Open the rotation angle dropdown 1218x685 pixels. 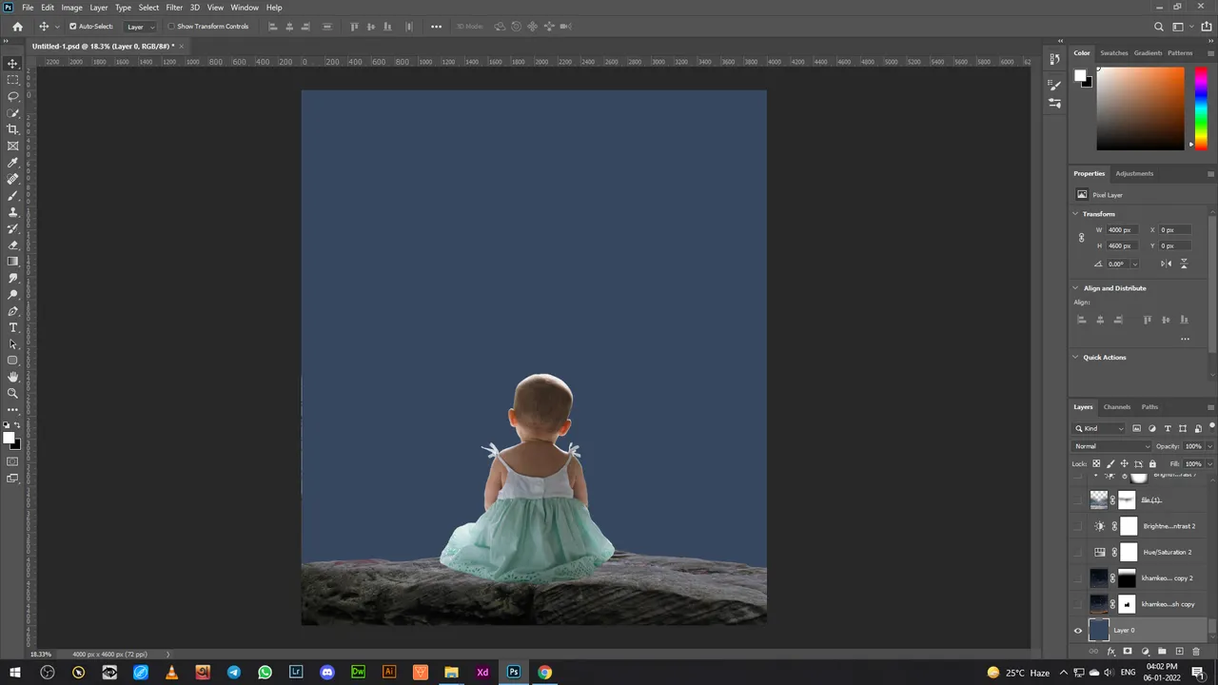tap(1134, 264)
